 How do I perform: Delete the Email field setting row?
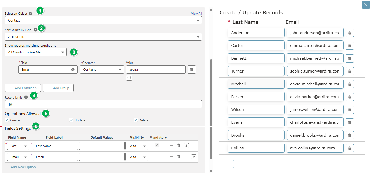[x=179, y=156]
